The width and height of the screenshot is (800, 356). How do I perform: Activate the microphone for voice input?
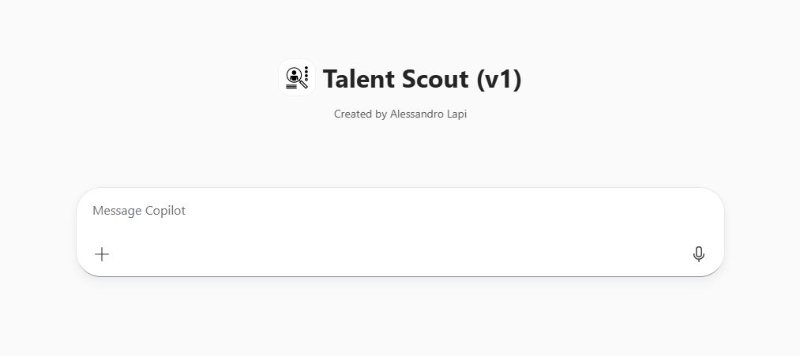click(x=698, y=254)
